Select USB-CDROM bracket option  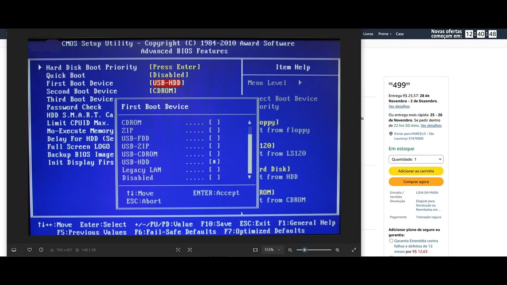pos(214,154)
